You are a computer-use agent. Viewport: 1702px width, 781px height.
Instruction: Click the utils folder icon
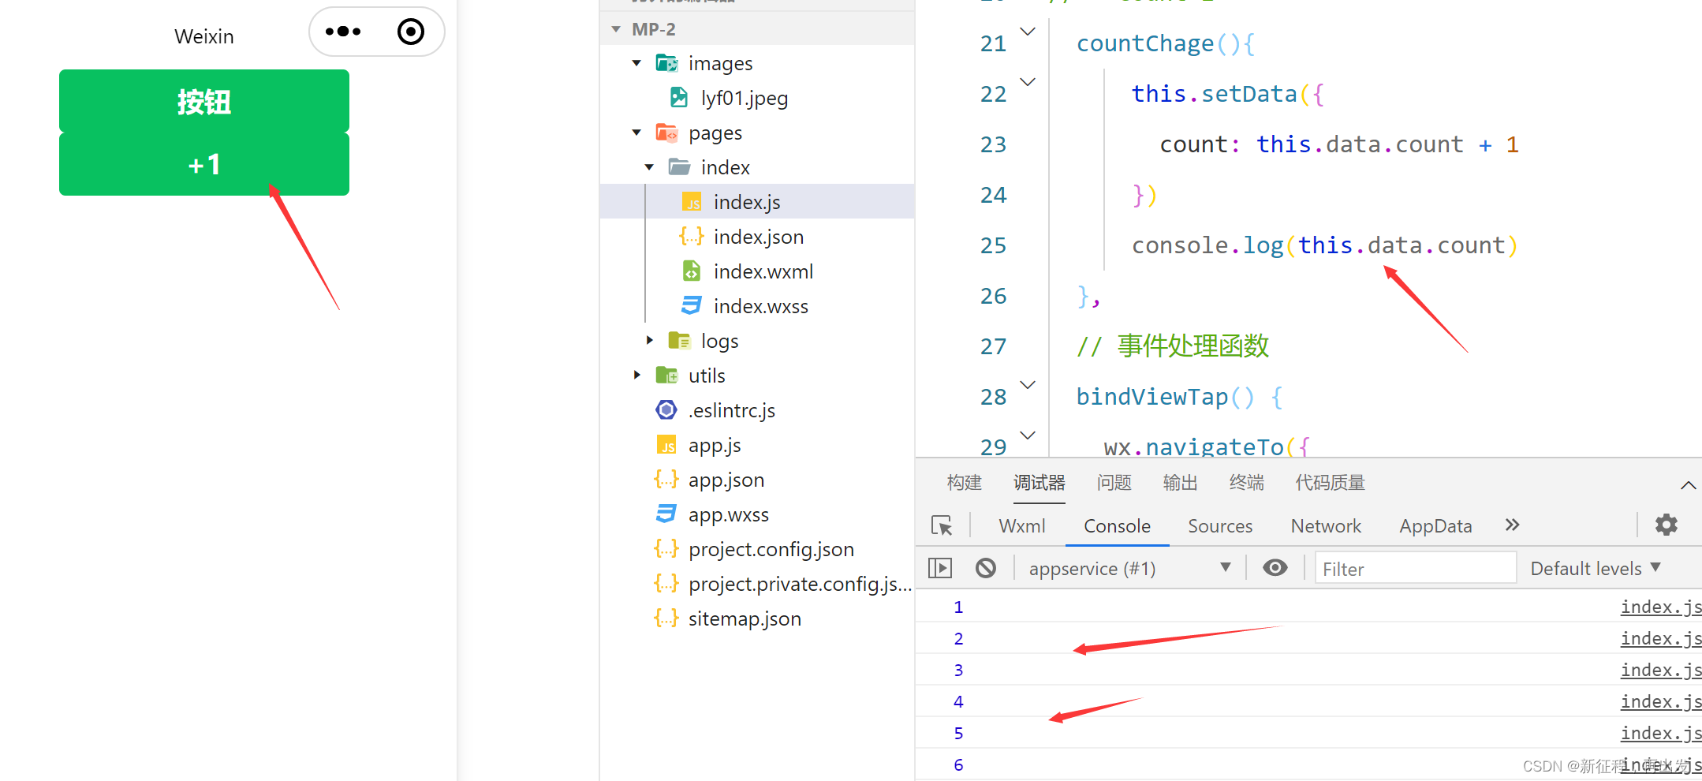[x=666, y=376]
